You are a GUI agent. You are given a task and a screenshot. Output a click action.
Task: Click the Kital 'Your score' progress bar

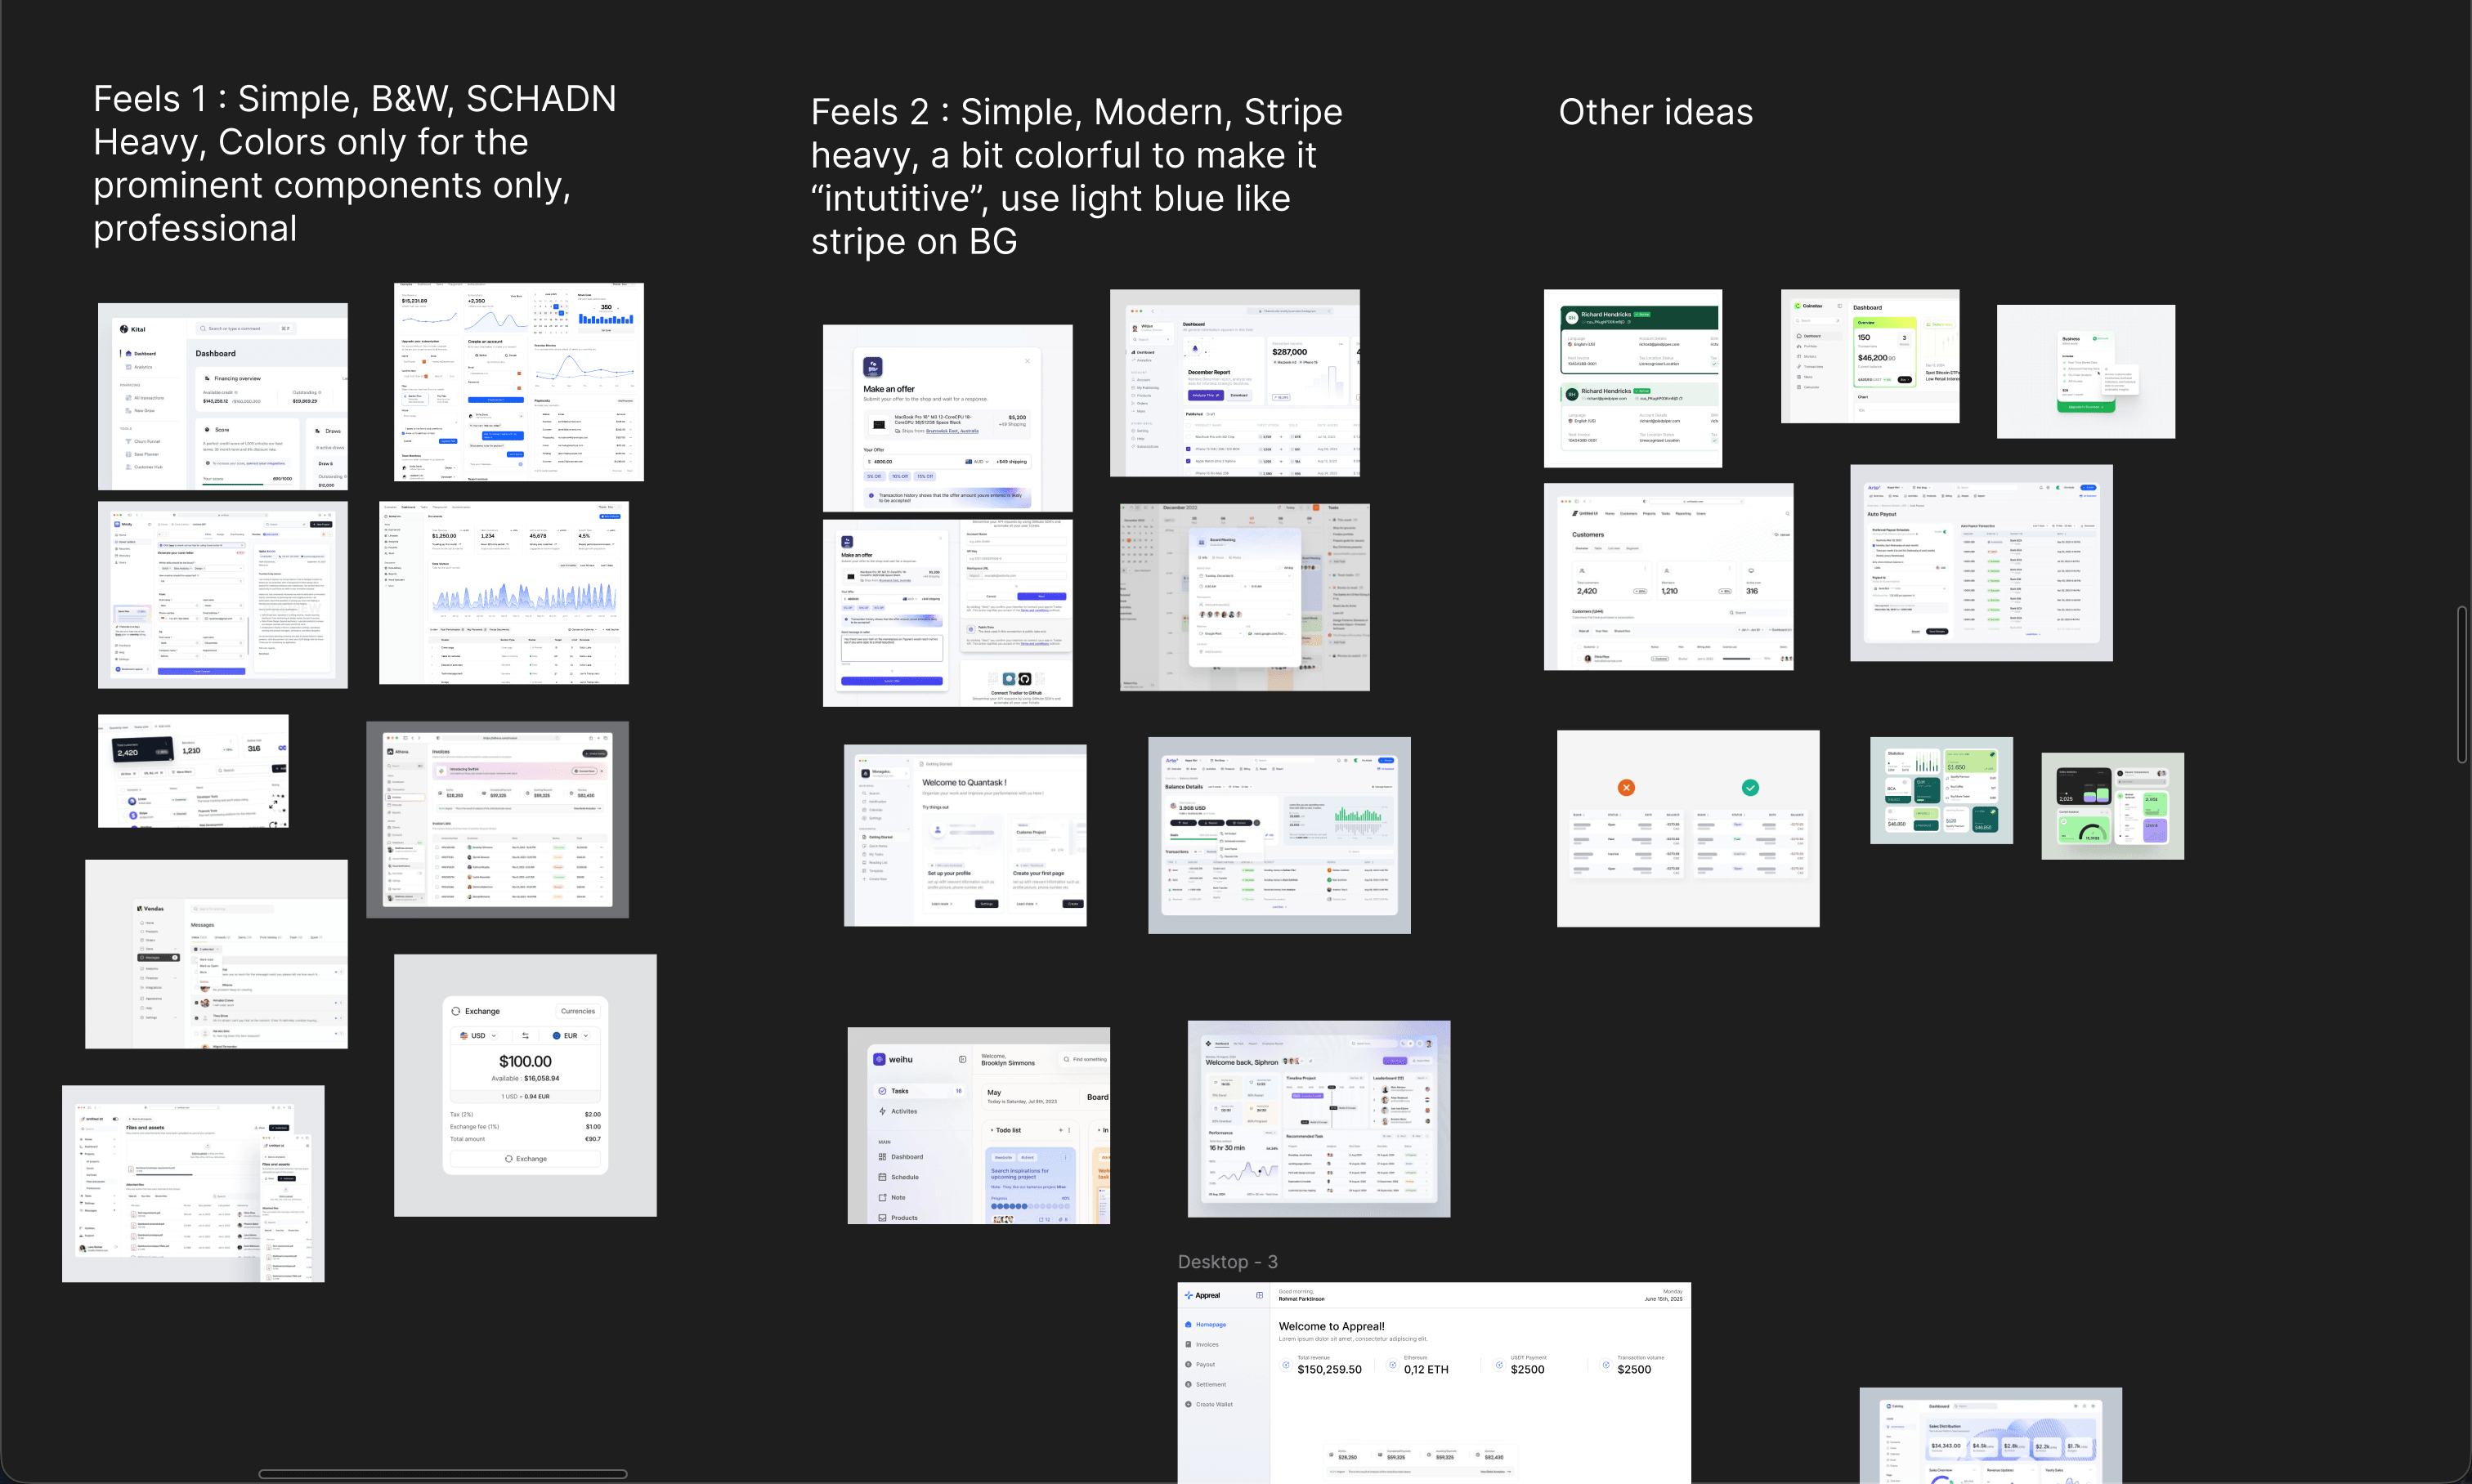click(x=249, y=484)
